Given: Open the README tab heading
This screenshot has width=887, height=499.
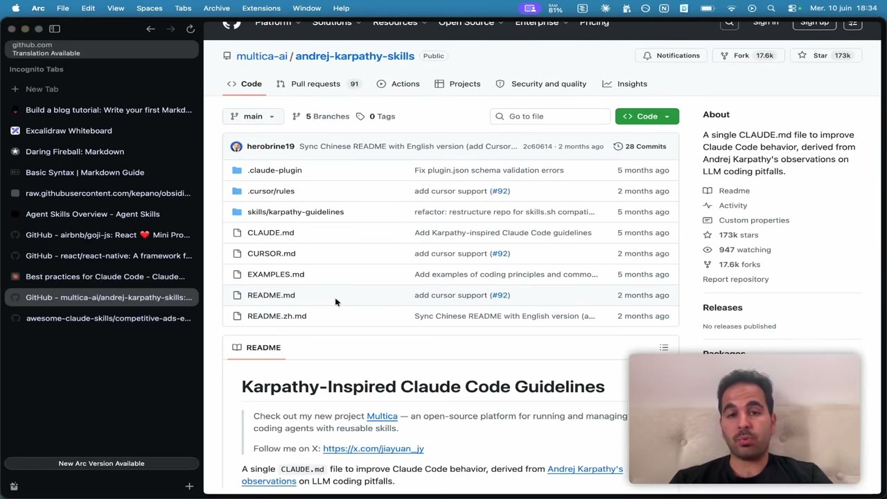Looking at the screenshot, I should [256, 347].
